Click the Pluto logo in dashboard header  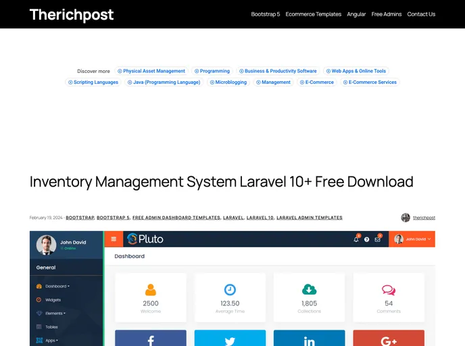coord(145,239)
